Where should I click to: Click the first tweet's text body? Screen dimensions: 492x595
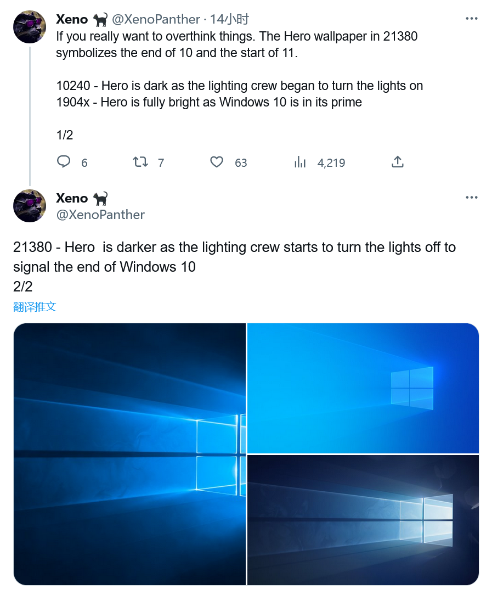click(x=239, y=70)
